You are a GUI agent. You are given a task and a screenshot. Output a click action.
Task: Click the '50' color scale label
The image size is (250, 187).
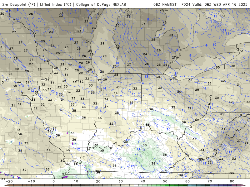click(165, 181)
